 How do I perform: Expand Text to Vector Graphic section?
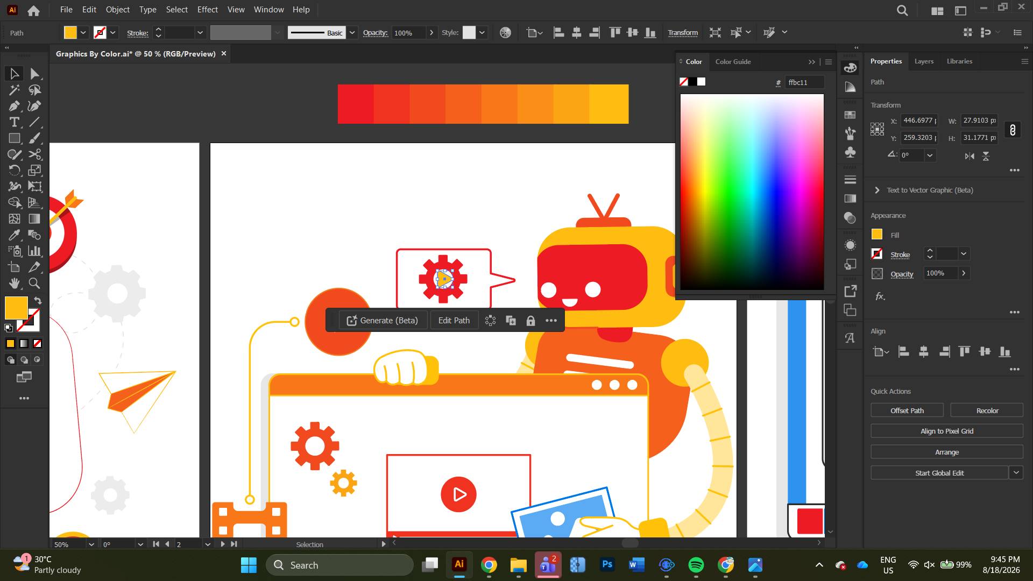tap(877, 190)
